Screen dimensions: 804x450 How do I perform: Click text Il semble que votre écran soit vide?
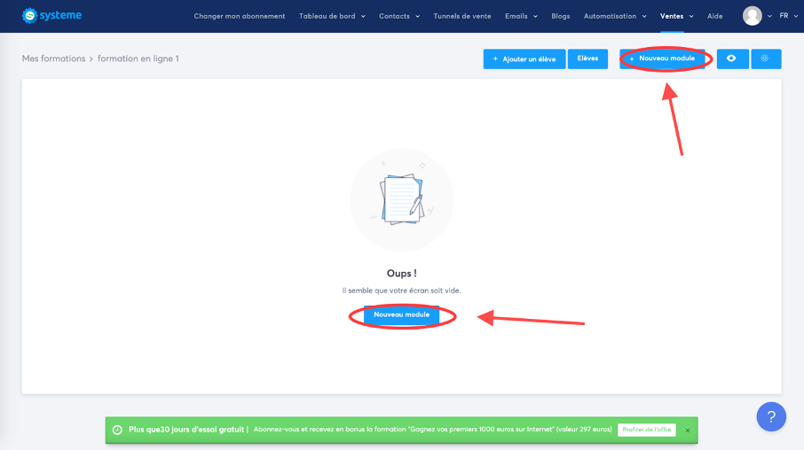[x=401, y=291]
